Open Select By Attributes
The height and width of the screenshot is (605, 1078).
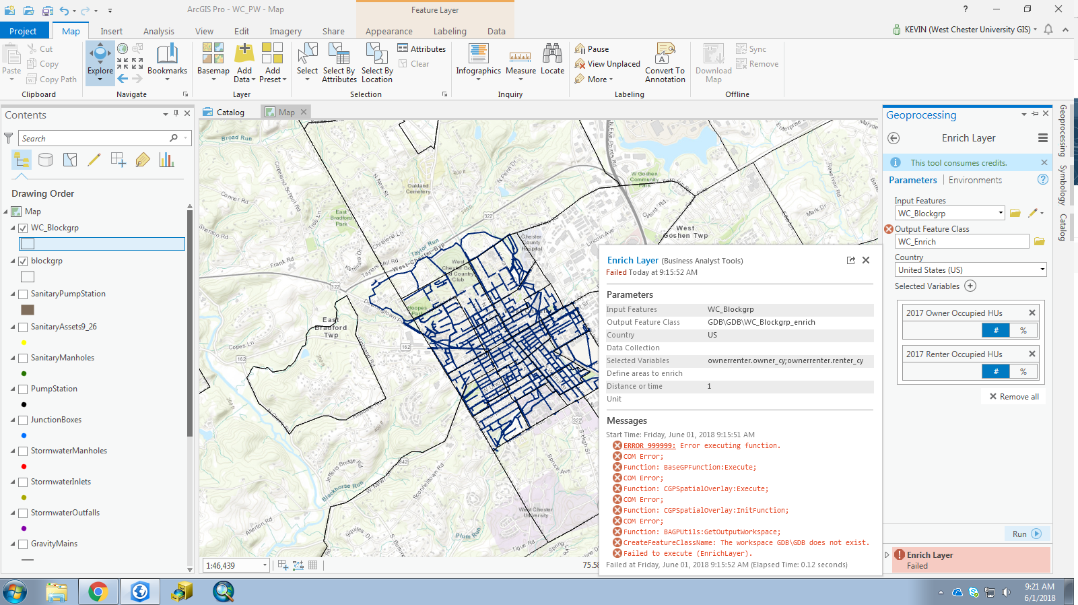tap(339, 62)
